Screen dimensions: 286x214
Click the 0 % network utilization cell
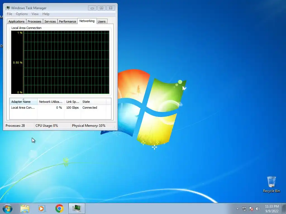click(x=59, y=108)
